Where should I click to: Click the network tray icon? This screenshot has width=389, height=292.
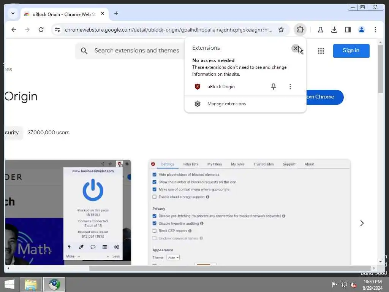[344, 284]
